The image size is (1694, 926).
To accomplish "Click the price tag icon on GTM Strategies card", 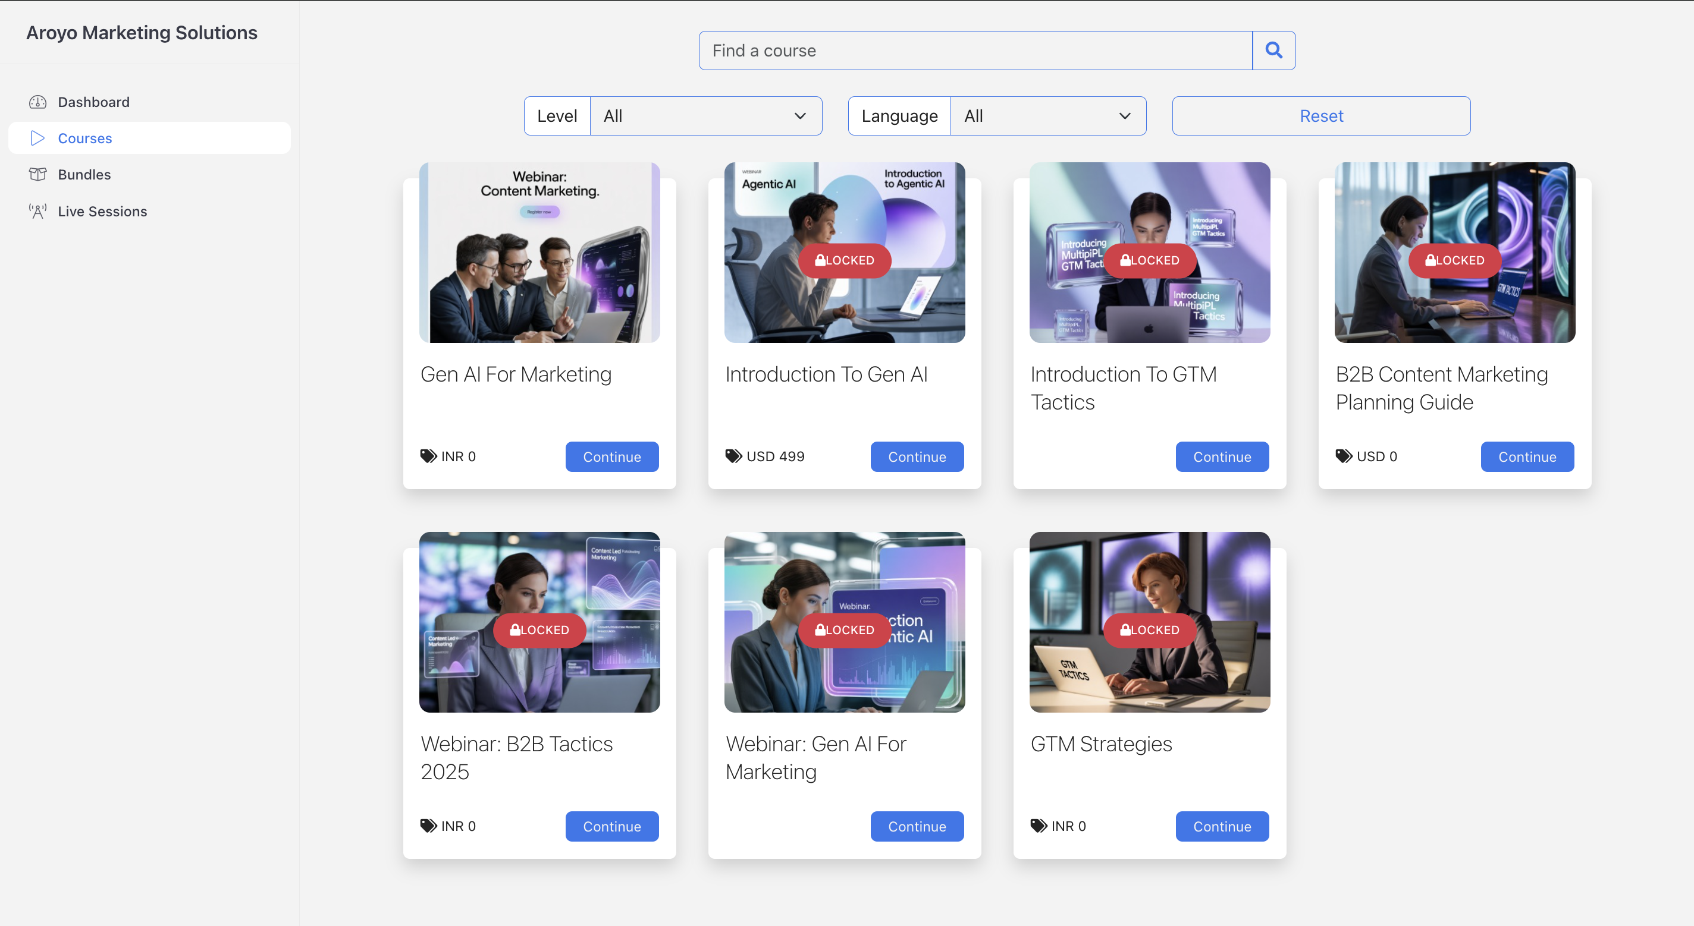I will click(1039, 826).
